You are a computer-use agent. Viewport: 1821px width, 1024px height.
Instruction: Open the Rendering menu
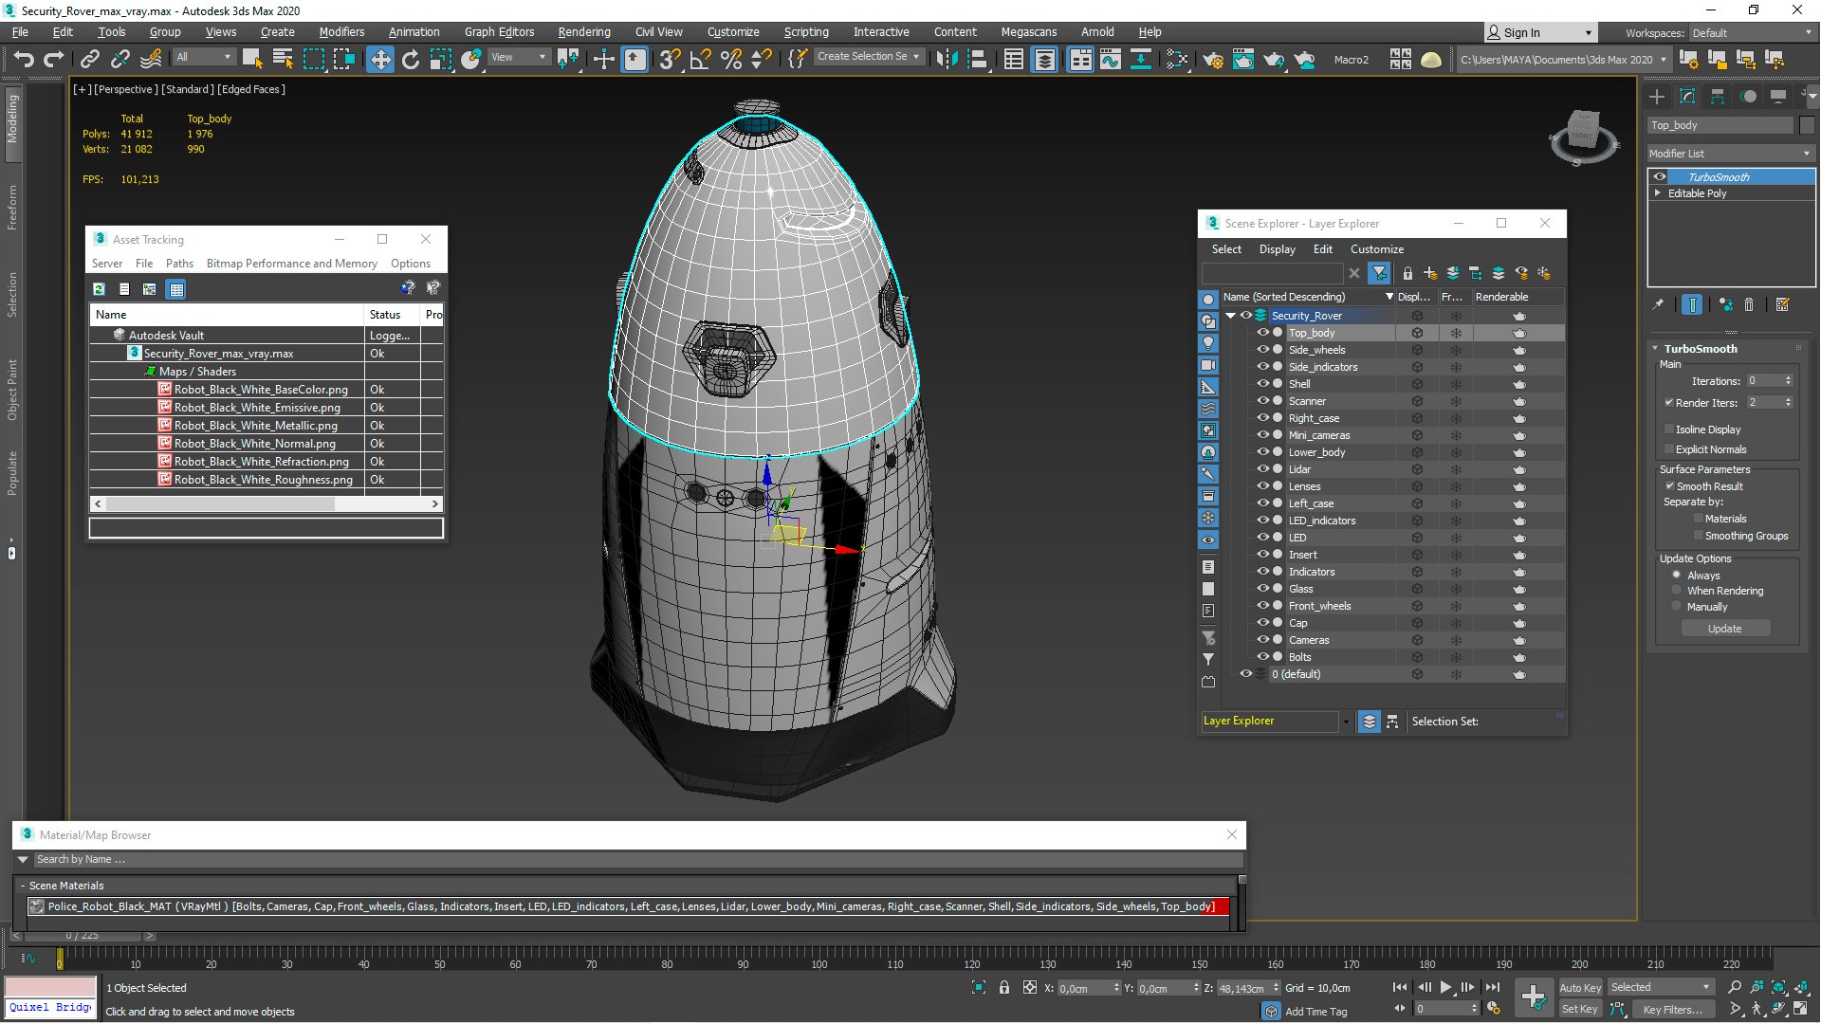click(583, 32)
